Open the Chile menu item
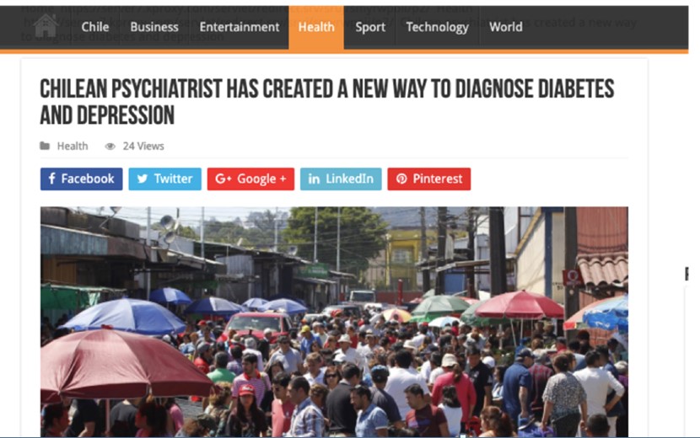The height and width of the screenshot is (438, 700). (x=95, y=27)
